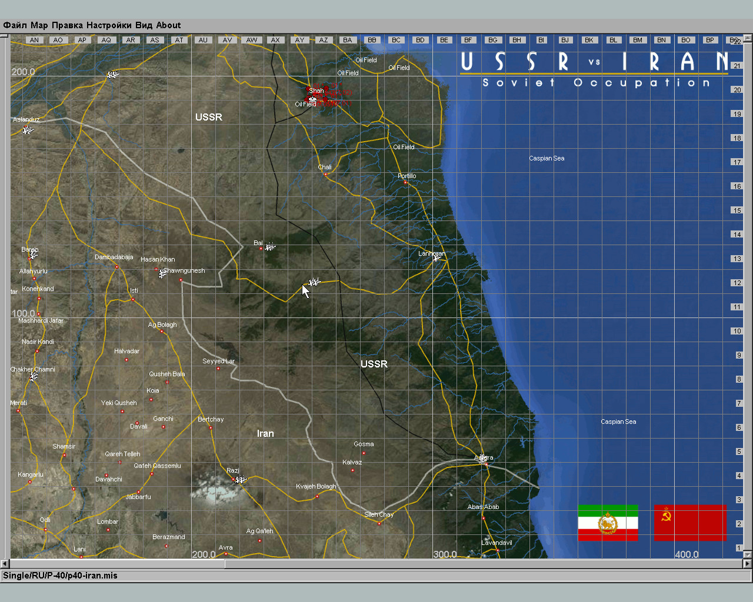Click the Isti town marker dot
Viewport: 753px width, 602px height.
[x=133, y=299]
